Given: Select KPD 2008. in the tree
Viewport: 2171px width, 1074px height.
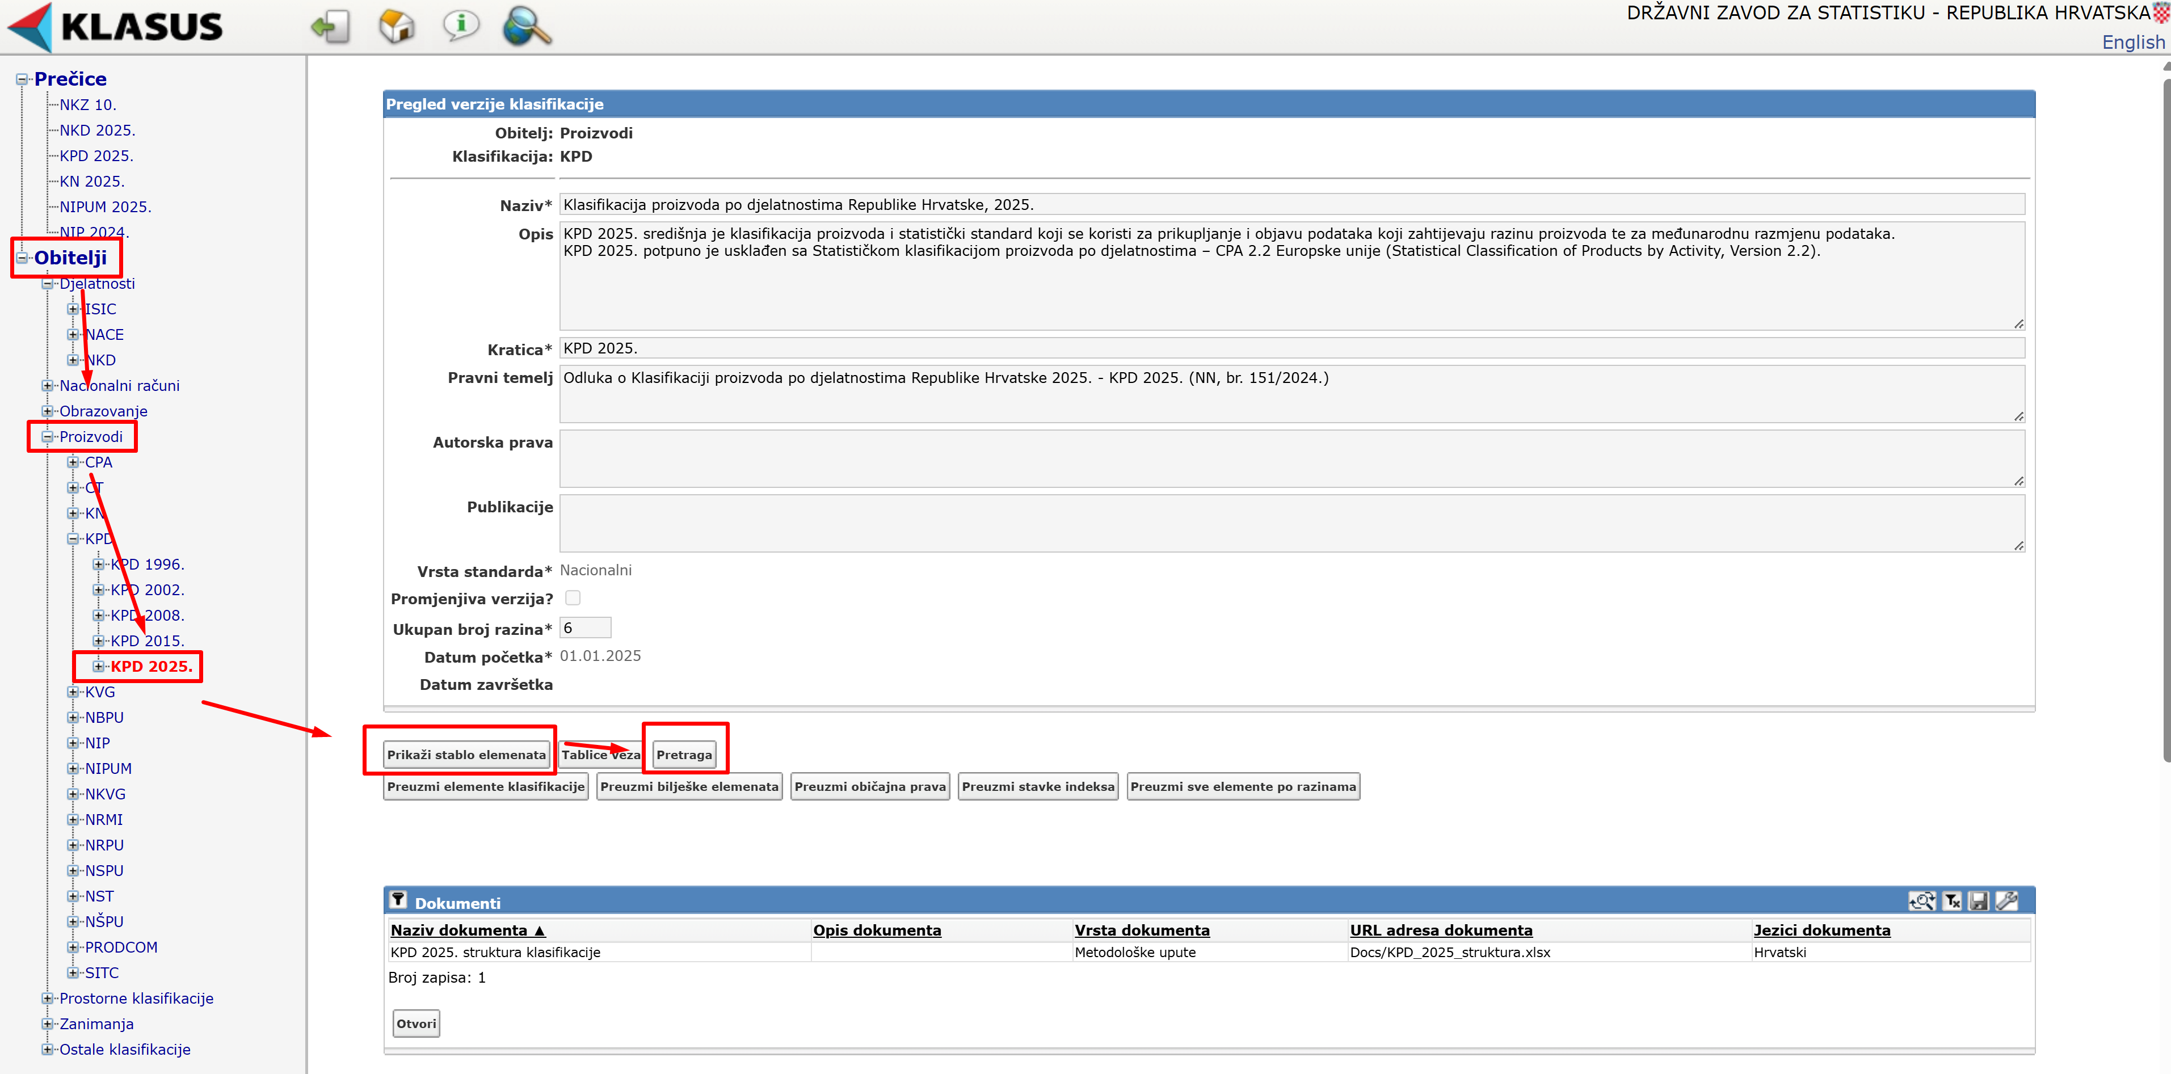Looking at the screenshot, I should (x=148, y=616).
